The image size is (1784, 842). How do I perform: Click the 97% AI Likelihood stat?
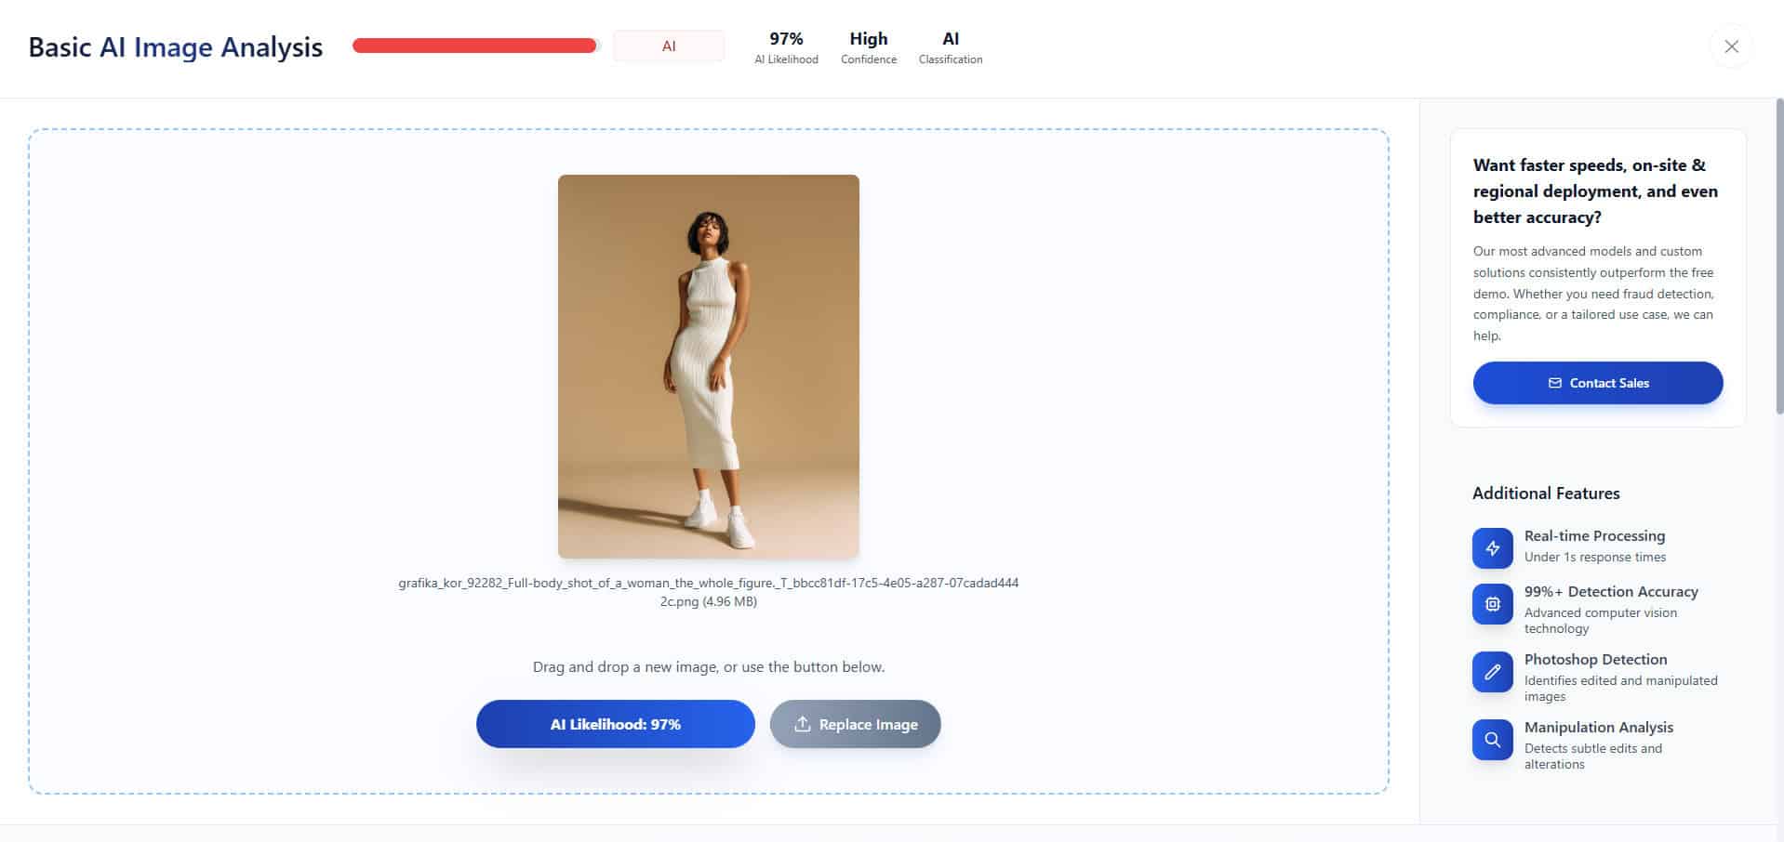click(786, 46)
